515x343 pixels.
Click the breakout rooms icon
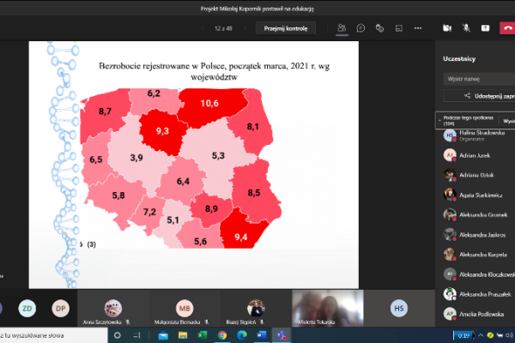(x=399, y=27)
